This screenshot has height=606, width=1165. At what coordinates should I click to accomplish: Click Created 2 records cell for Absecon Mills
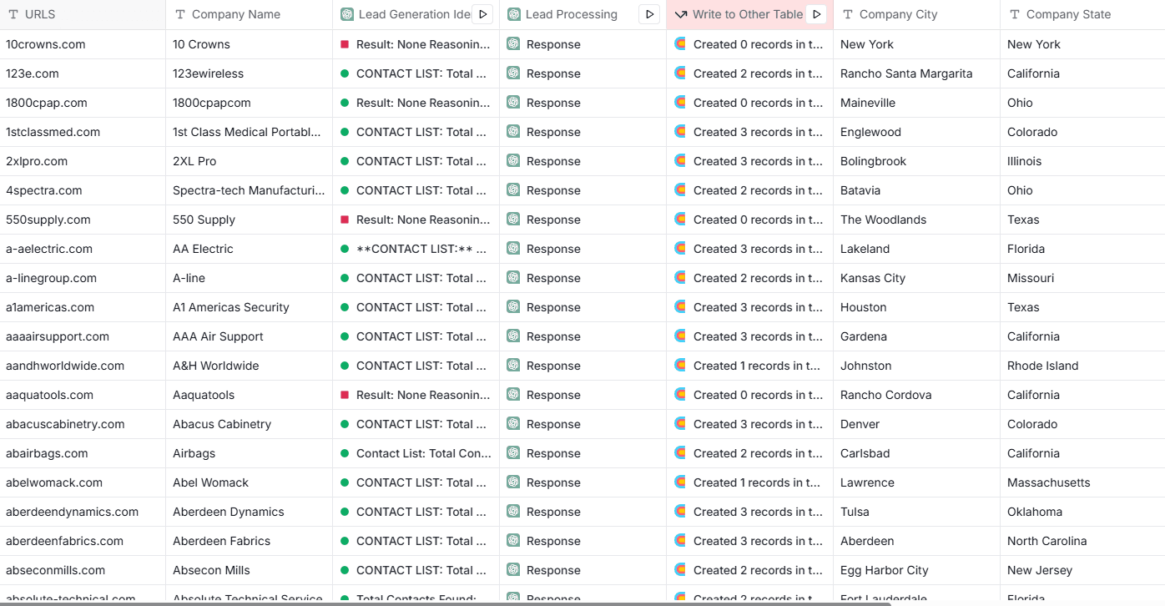750,570
